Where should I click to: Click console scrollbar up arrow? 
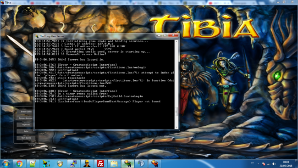pos(177,41)
